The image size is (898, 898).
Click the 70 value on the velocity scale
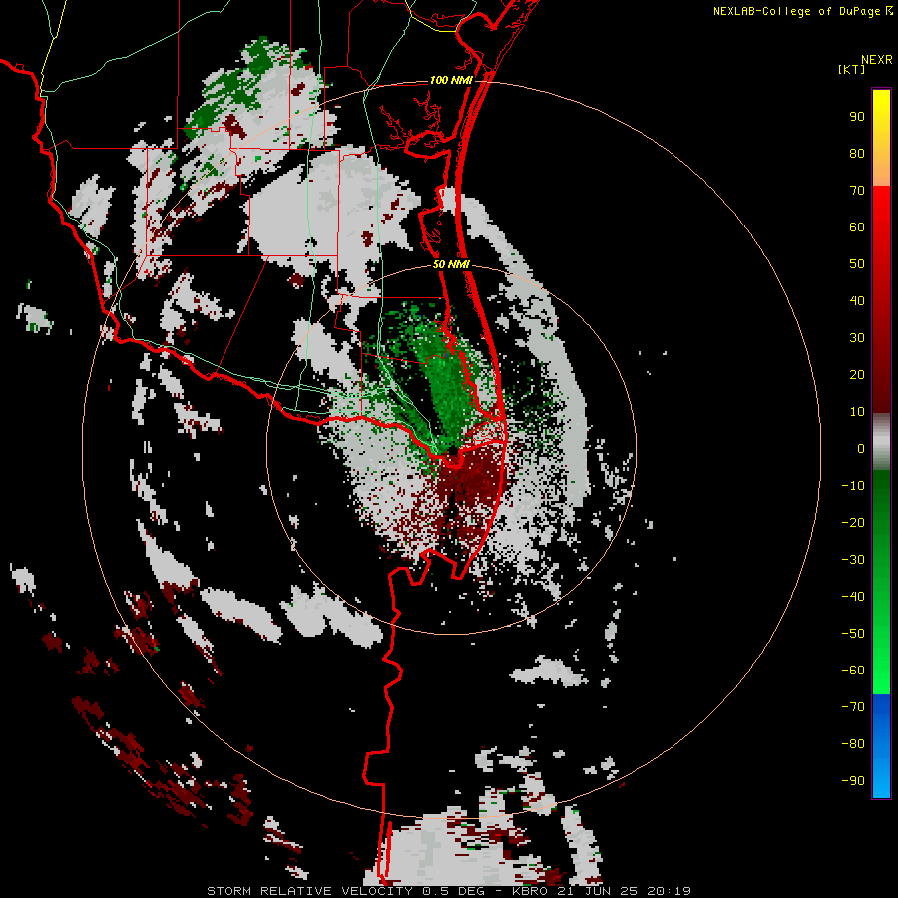[857, 191]
